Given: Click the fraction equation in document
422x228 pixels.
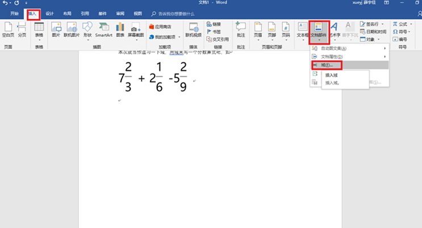Looking at the screenshot, I should pyautogui.click(x=153, y=77).
